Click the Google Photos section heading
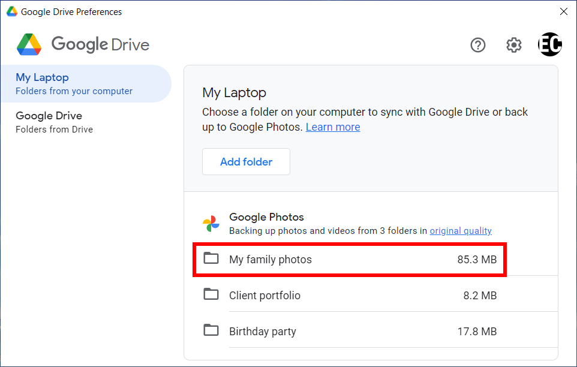 (x=266, y=217)
